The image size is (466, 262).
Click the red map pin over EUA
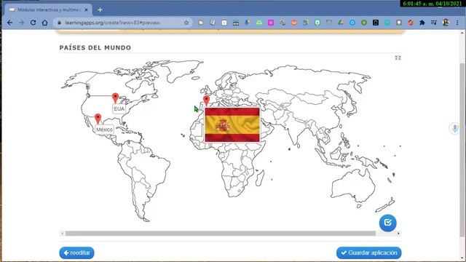click(115, 98)
